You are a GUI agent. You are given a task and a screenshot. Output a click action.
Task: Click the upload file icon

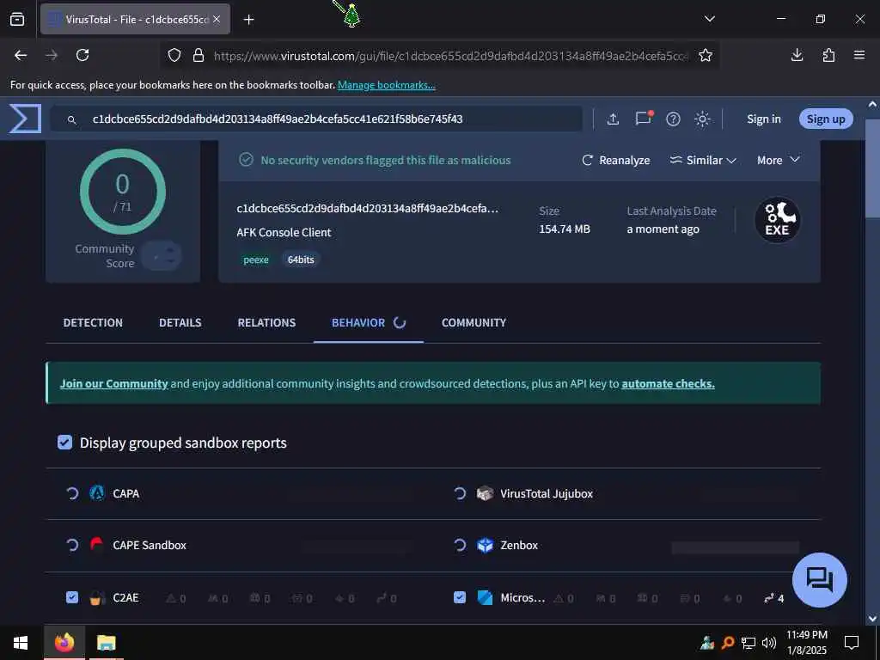[613, 119]
